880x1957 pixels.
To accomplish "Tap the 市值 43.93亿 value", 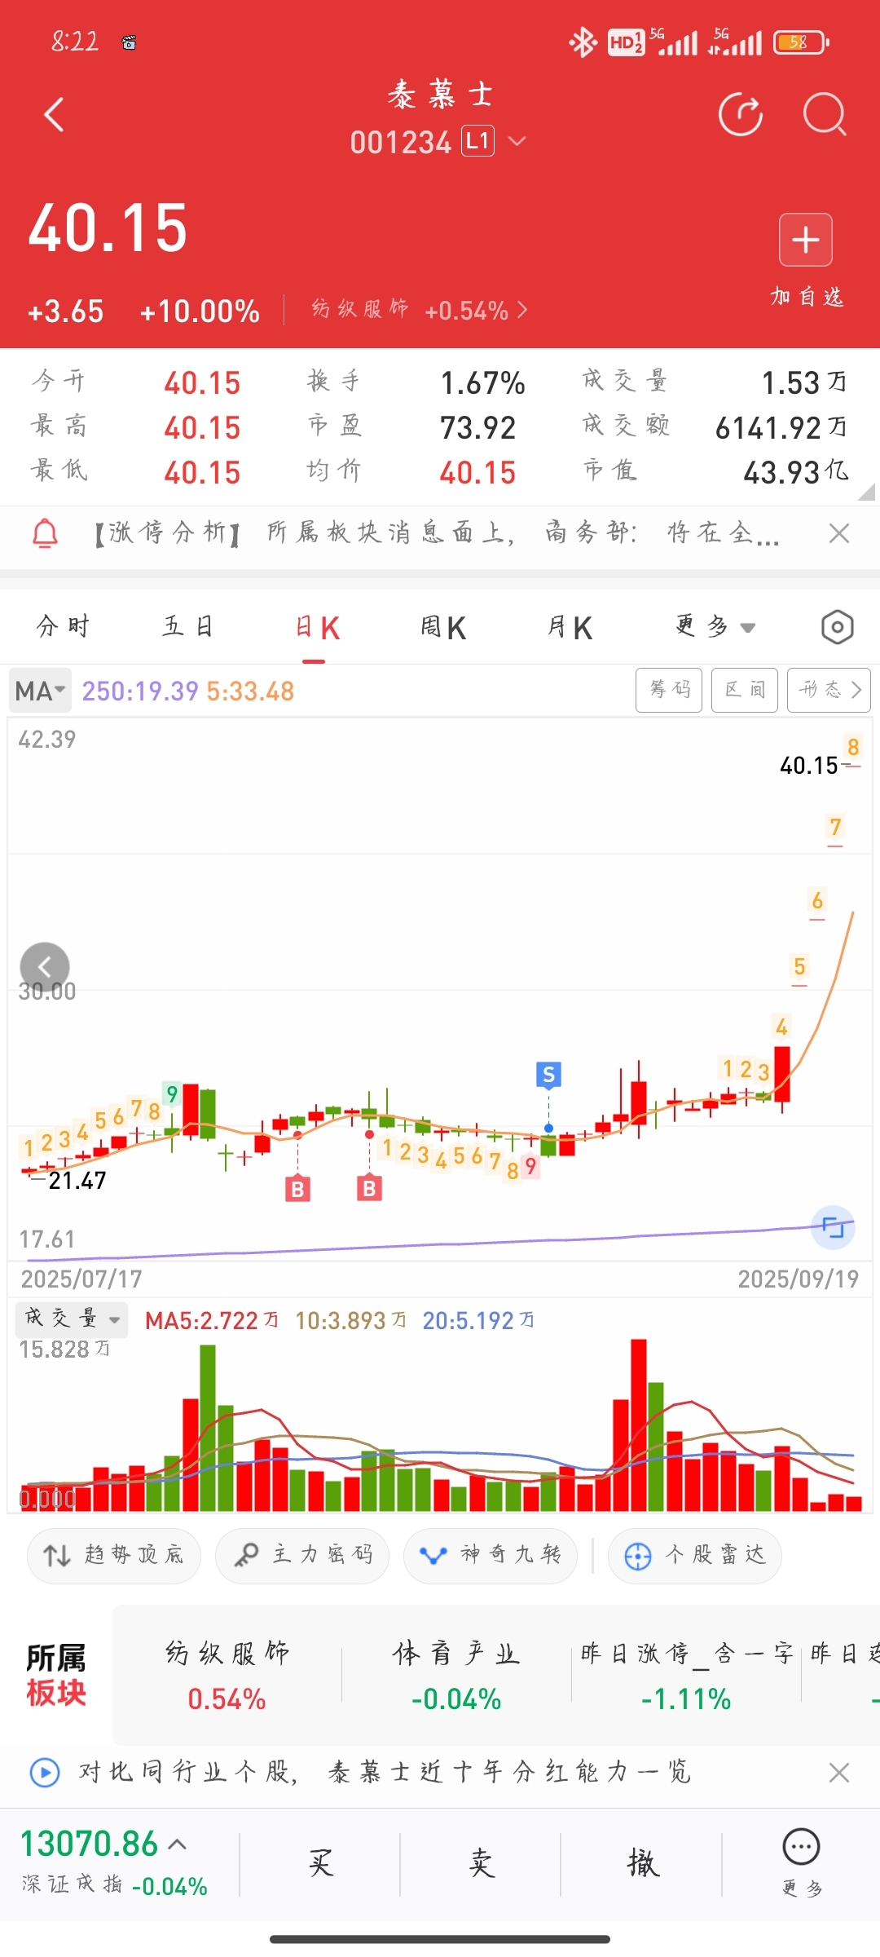I will pos(795,472).
